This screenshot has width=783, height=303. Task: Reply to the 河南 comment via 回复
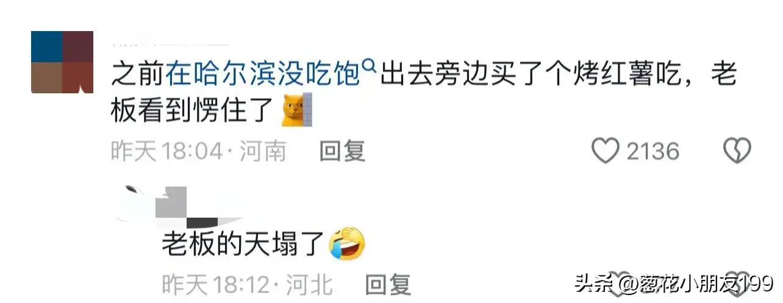[x=342, y=151]
